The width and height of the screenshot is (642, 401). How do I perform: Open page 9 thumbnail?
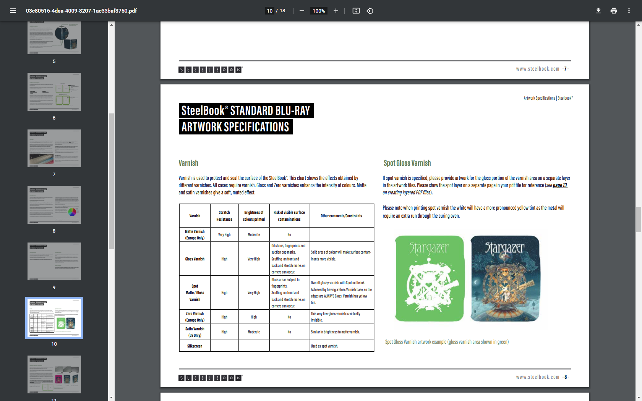click(x=54, y=262)
